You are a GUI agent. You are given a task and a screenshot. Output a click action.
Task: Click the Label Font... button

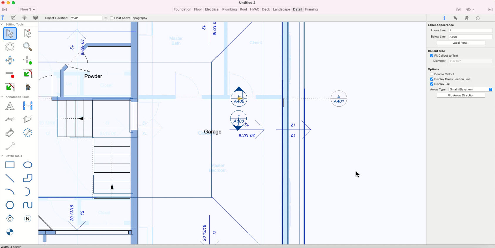coord(461,43)
